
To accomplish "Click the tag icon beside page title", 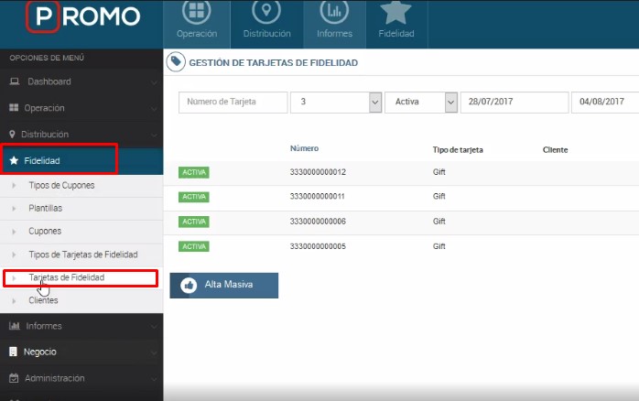I will coord(176,62).
